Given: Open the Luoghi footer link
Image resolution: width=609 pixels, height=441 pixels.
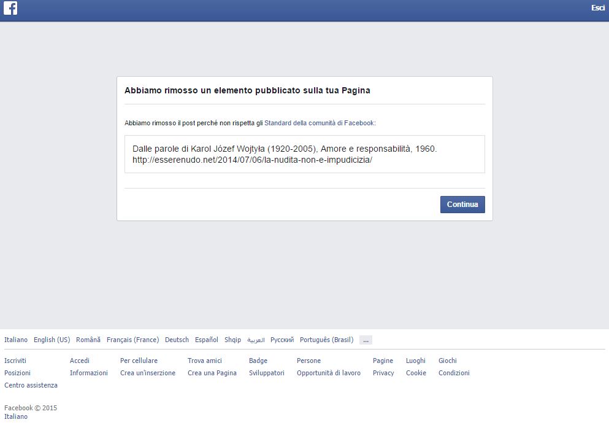Looking at the screenshot, I should [x=416, y=361].
